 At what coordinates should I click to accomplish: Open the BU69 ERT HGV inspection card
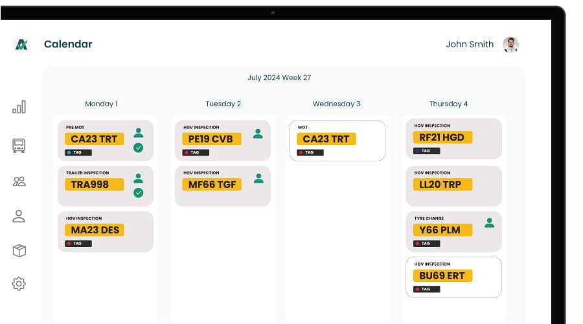click(x=453, y=277)
